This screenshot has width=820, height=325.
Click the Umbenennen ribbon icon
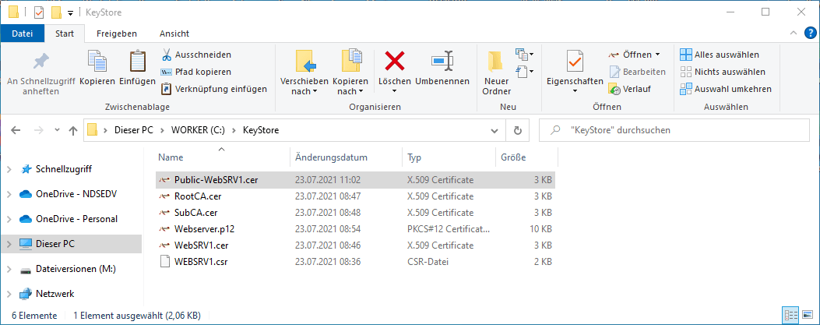click(x=442, y=61)
